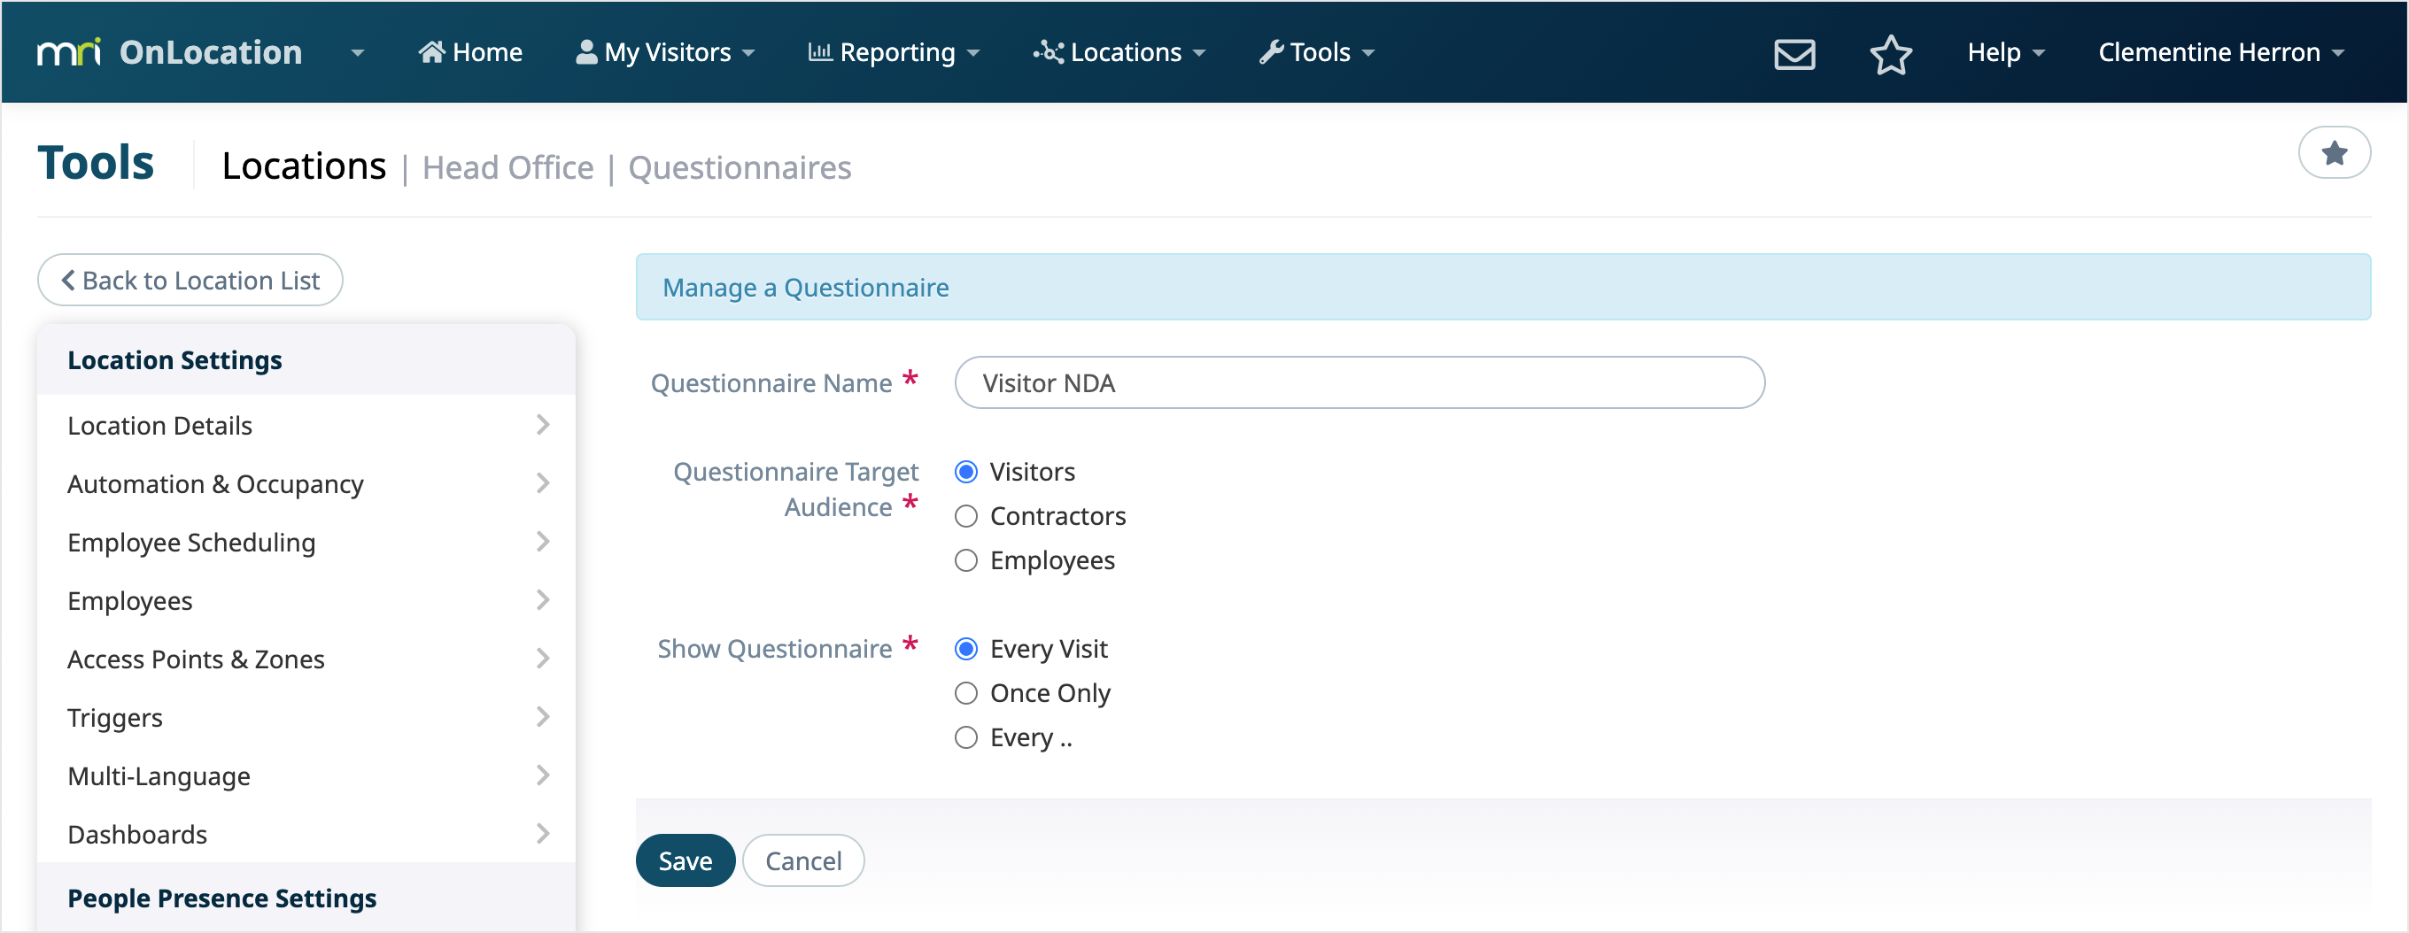Select Visitors target audience
The image size is (2409, 933).
click(966, 471)
